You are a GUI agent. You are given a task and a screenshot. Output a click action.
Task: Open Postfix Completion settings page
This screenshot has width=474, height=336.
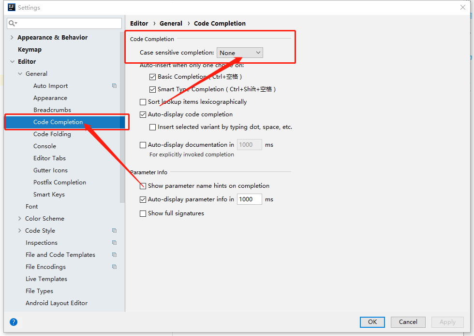[59, 182]
